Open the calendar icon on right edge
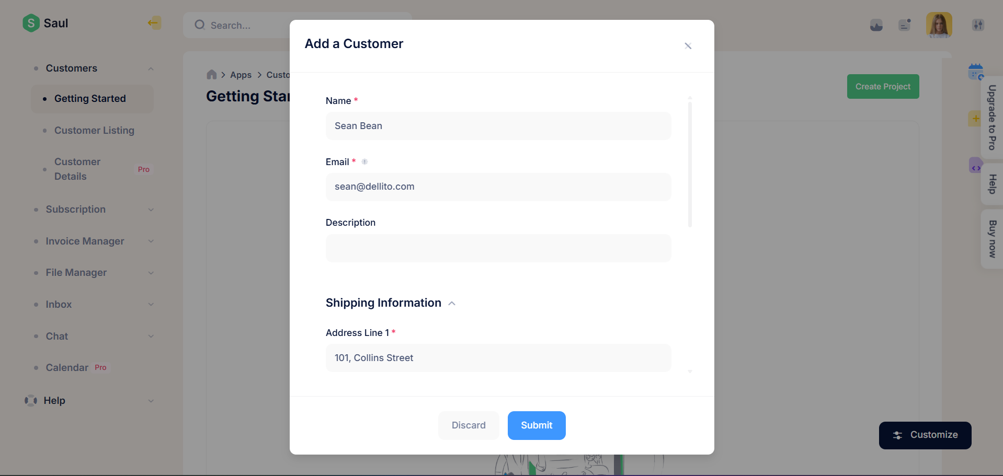The width and height of the screenshot is (1003, 476). coord(975,72)
